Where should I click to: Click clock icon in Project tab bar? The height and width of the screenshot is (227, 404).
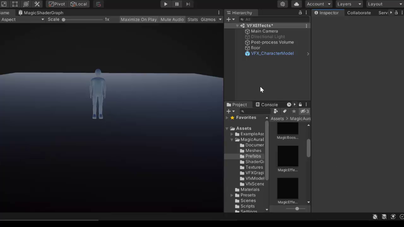289,105
